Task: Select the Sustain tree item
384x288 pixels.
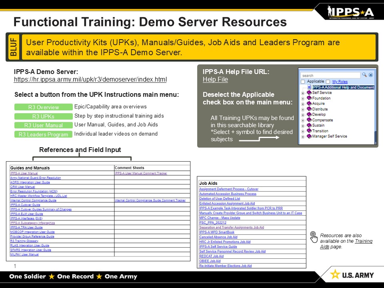Action: coord(318,126)
